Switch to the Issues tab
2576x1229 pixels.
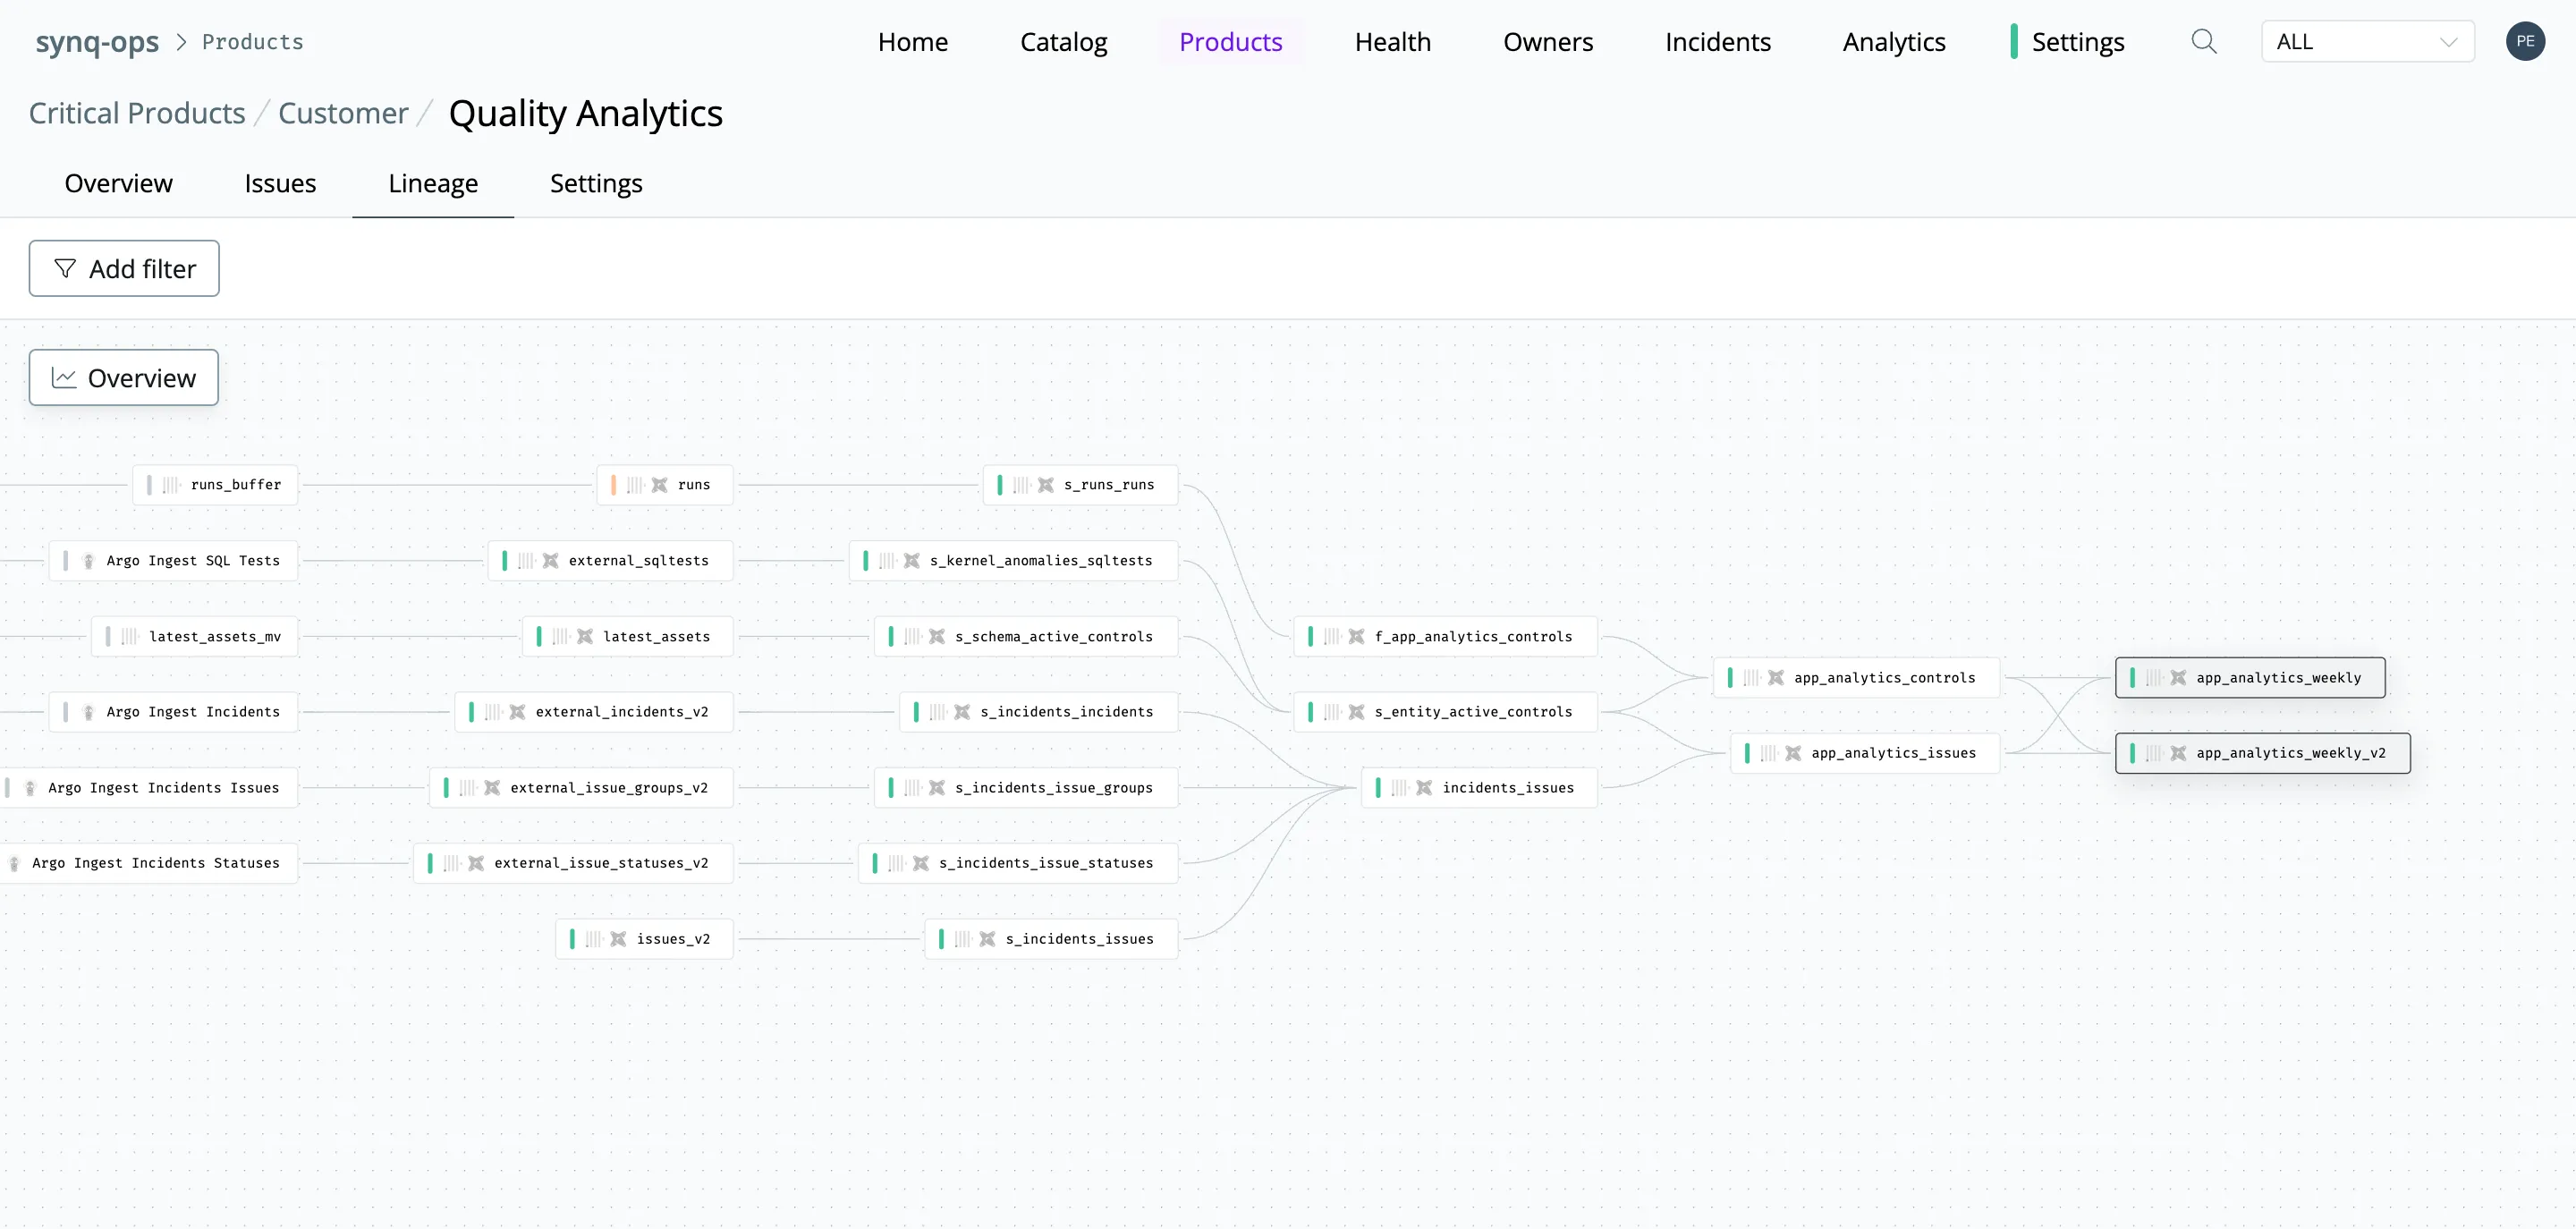[x=280, y=183]
